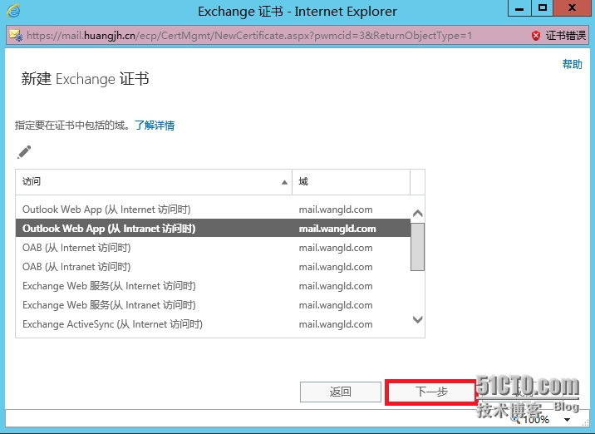Click the pencil edit icon
Viewport: 595px width, 434px height.
24,152
